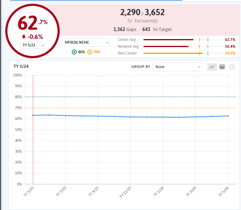
Task: Click the Center Avg progress bar
Action: click(x=183, y=40)
